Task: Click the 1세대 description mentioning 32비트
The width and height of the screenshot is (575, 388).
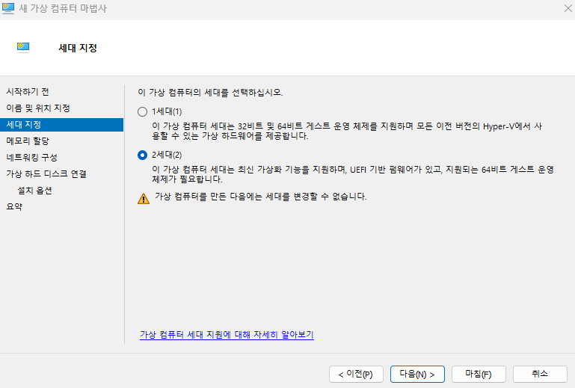Action: tap(347, 131)
